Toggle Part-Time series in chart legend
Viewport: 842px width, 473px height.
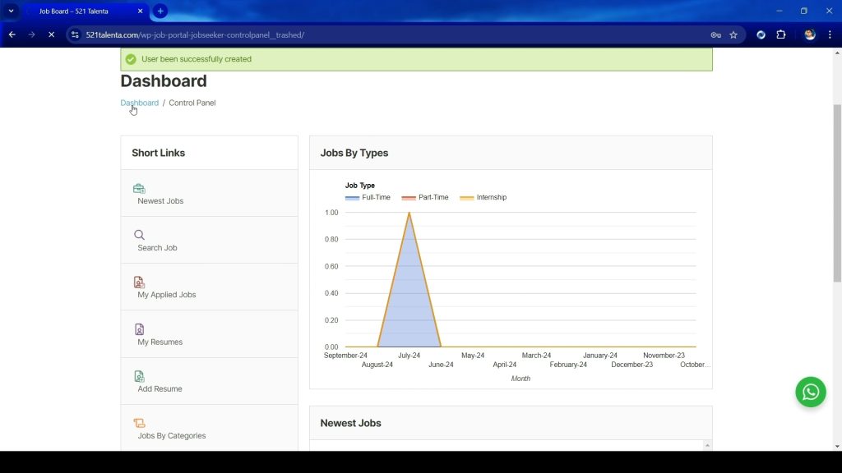(x=425, y=198)
